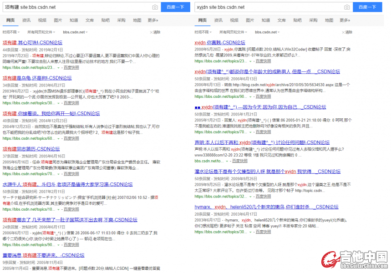The image size is (391, 273).
Task: Open the 视频 tab on 项有建 results
Action: (x=42, y=20)
